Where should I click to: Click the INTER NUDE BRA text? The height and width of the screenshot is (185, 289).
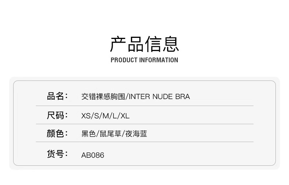point(159,97)
